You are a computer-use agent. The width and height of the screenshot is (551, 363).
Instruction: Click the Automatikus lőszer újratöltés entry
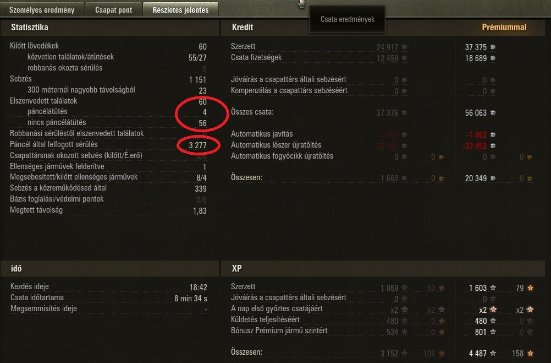coord(276,145)
